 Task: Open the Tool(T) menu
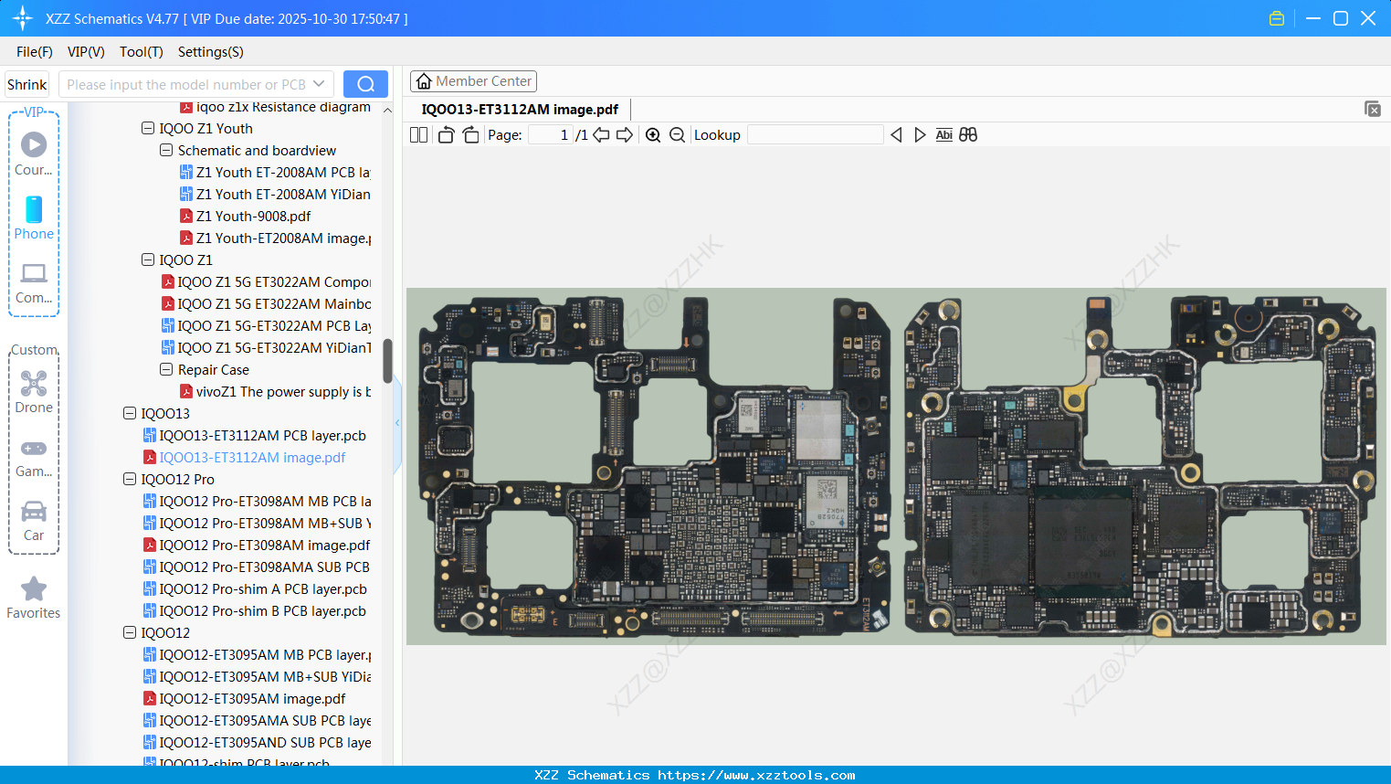click(142, 52)
